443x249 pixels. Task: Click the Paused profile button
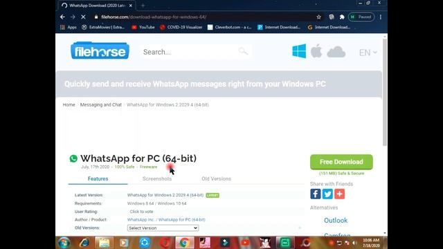pyautogui.click(x=361, y=17)
